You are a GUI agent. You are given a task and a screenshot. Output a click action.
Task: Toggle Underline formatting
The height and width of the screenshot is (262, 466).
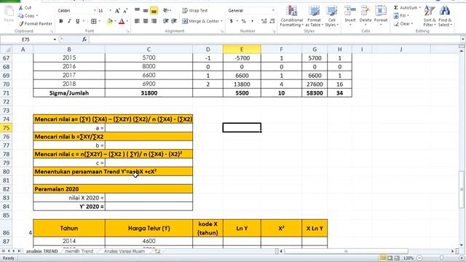tap(78, 21)
